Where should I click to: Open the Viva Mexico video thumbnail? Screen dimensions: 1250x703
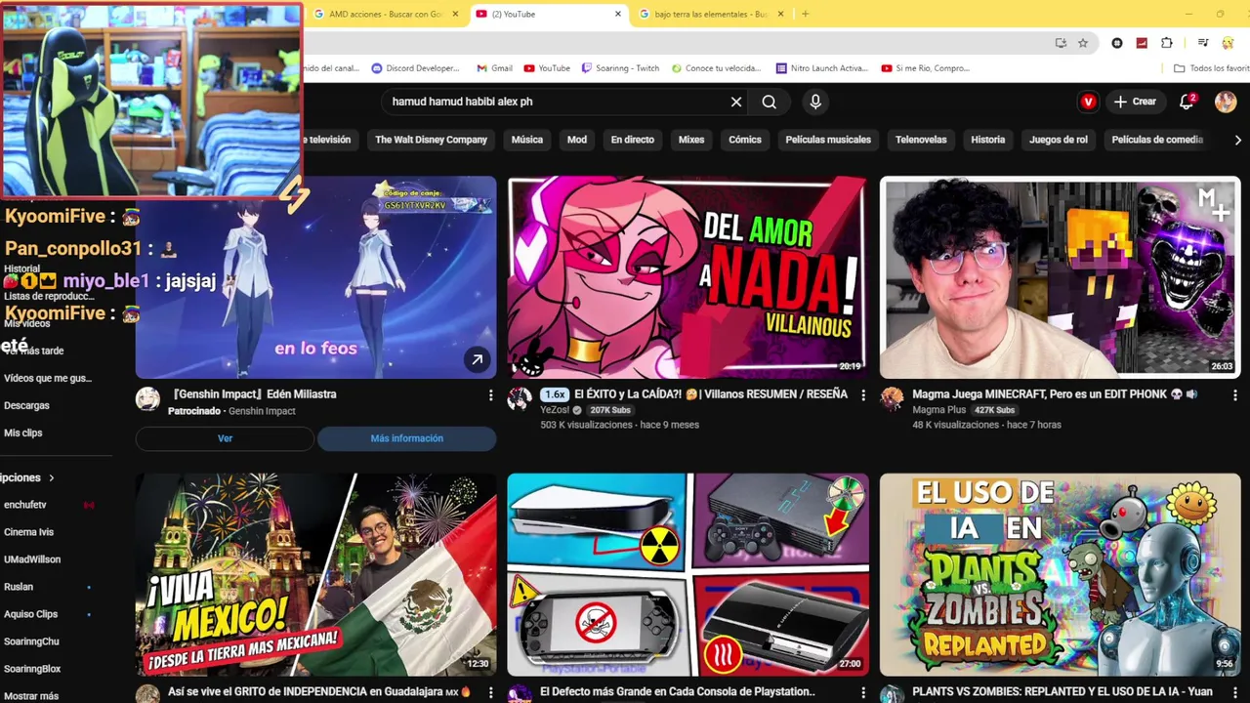315,574
